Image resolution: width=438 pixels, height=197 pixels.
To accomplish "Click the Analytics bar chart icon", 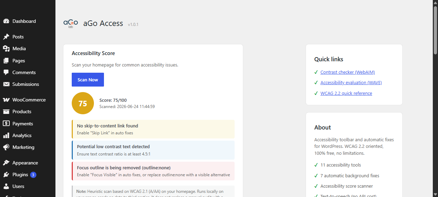I will pos(6,135).
